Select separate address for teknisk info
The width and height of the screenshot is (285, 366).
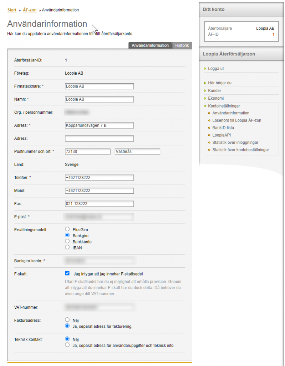click(x=67, y=345)
